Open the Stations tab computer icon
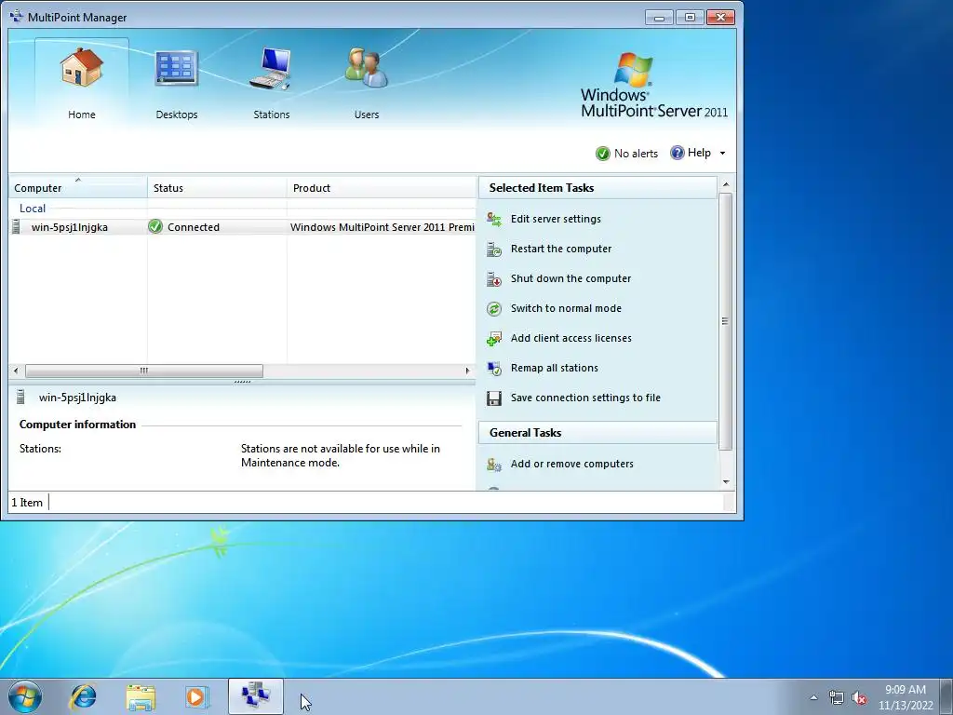 click(x=271, y=68)
